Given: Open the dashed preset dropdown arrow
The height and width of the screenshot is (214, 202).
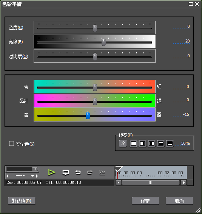Looking at the screenshot, I should click(x=33, y=176).
